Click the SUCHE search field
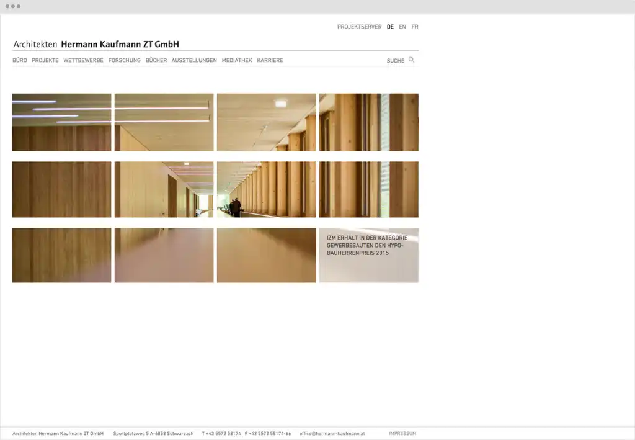The image size is (635, 440). point(395,61)
